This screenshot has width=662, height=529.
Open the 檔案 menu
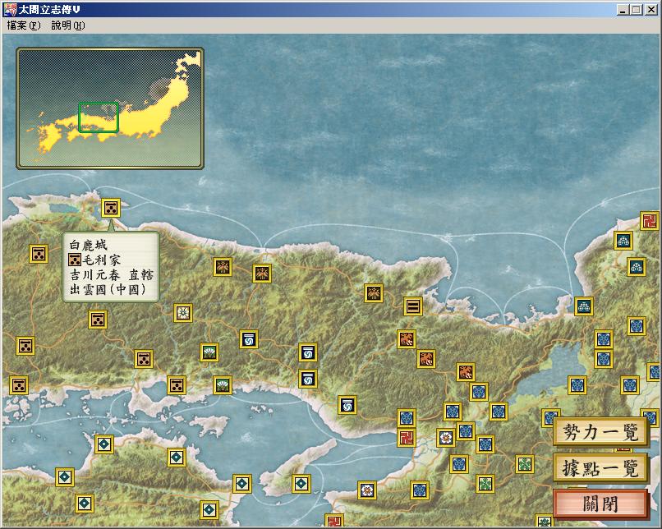23,25
